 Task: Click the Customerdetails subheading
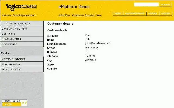pyautogui.click(x=57, y=30)
